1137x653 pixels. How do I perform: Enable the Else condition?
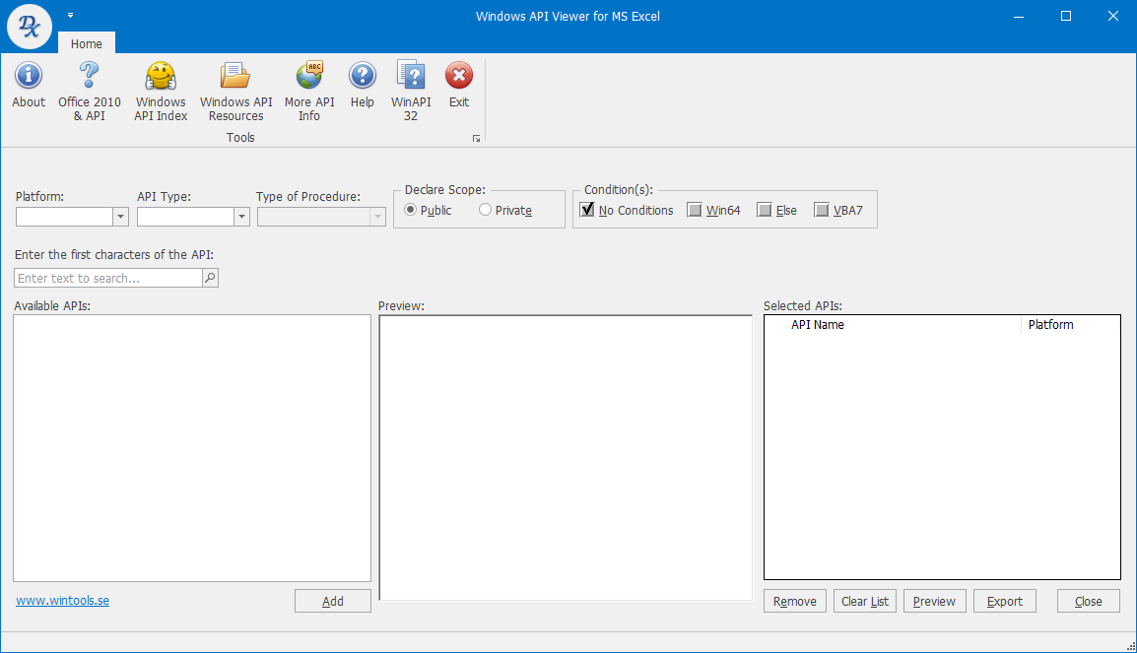[765, 210]
